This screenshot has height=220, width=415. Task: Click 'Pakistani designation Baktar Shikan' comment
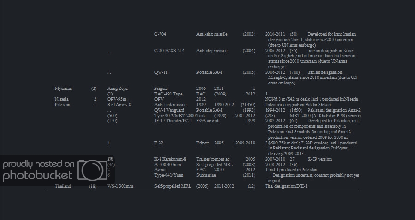point(298,105)
